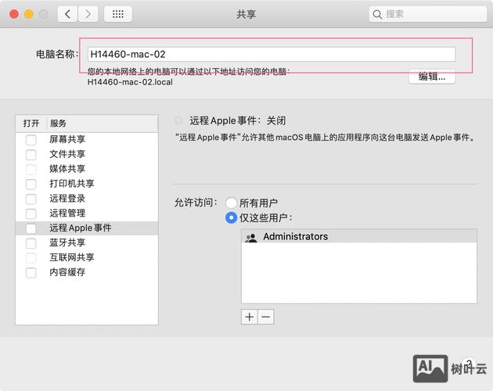Select 远程 Apple 事件 service row
This screenshot has height=391, width=493.
click(87, 228)
